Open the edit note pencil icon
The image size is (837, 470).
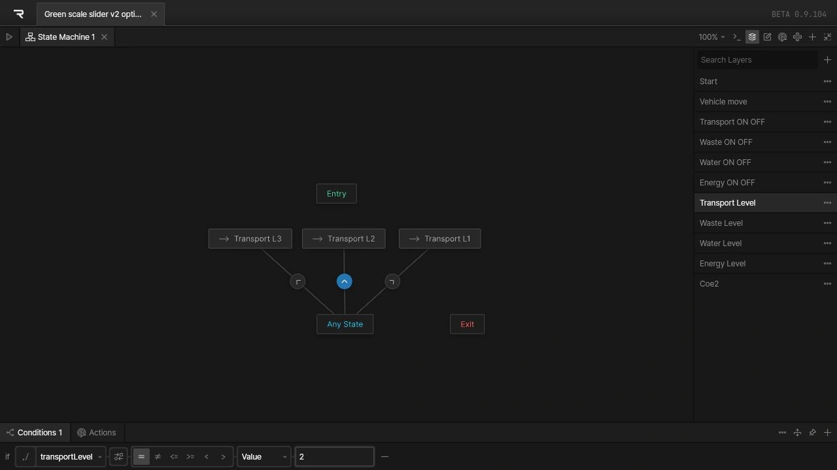pyautogui.click(x=767, y=37)
